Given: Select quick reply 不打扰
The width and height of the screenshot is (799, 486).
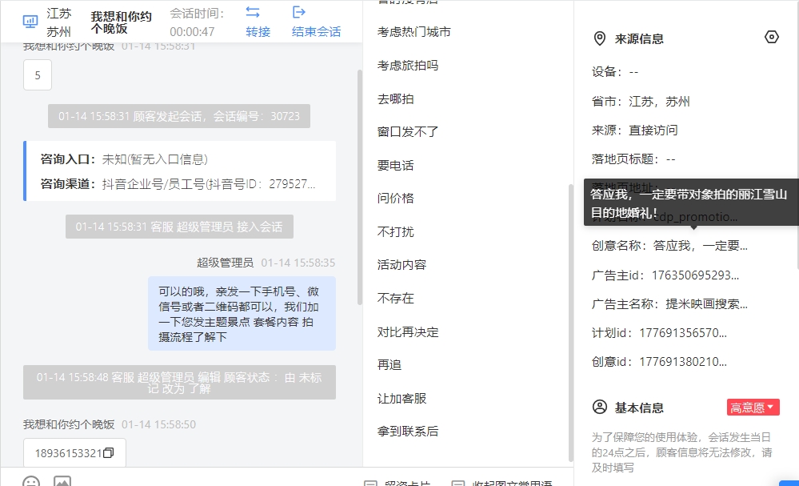Looking at the screenshot, I should click(x=395, y=232).
